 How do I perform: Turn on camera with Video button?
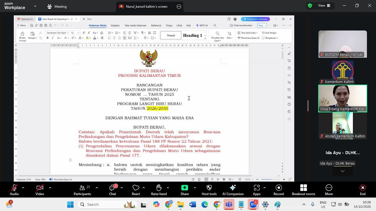[40, 188]
